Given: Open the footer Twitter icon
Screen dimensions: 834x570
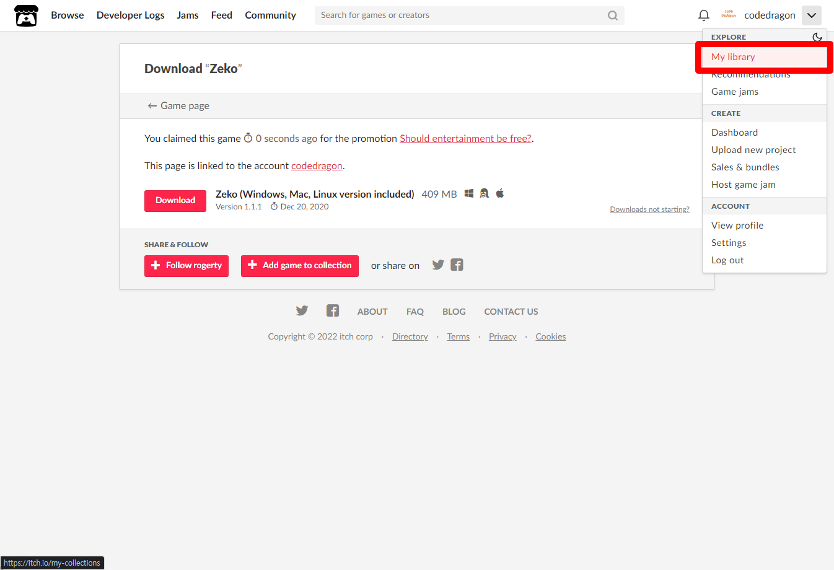Looking at the screenshot, I should [x=302, y=311].
